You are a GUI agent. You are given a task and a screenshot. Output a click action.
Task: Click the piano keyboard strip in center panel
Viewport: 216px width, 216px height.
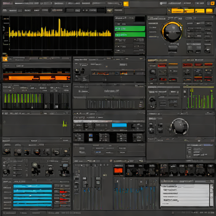(111, 104)
